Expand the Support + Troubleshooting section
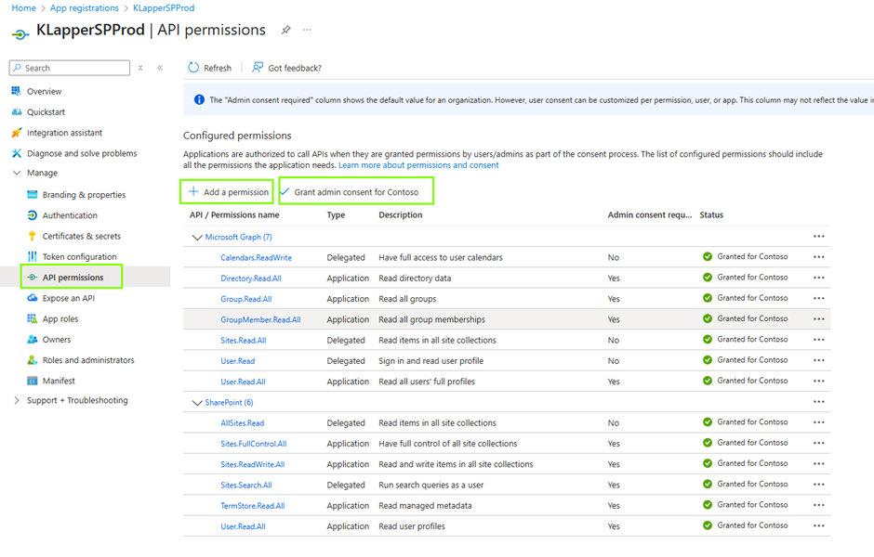 coord(16,400)
